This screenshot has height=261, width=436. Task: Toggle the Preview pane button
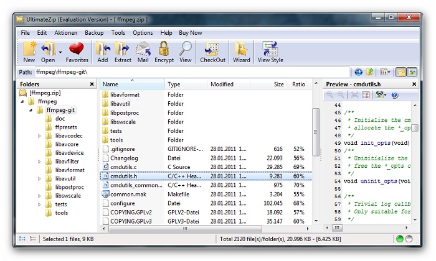[412, 72]
